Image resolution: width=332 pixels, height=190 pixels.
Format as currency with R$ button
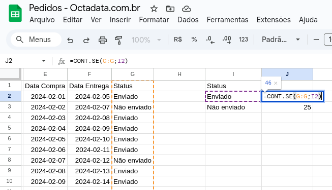[178, 40]
